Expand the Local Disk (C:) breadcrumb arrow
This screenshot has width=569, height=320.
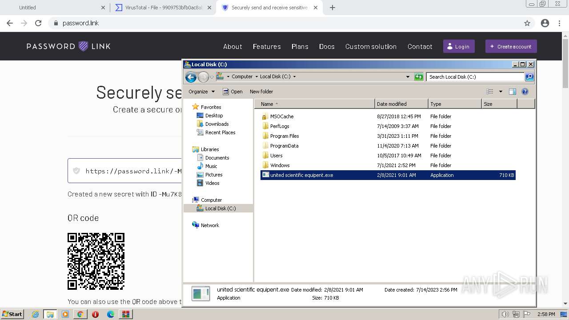pos(294,76)
